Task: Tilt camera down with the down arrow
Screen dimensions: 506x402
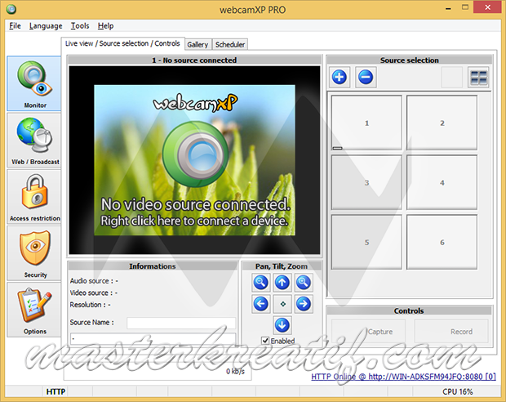Action: click(282, 325)
